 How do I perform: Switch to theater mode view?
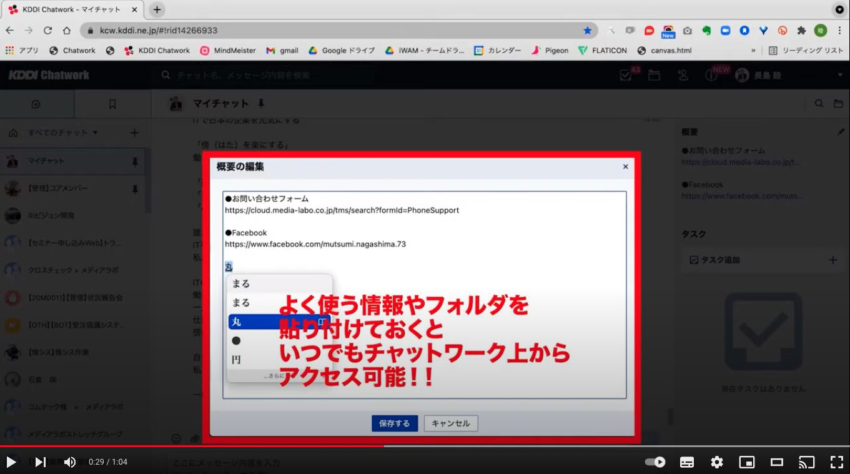click(x=777, y=462)
